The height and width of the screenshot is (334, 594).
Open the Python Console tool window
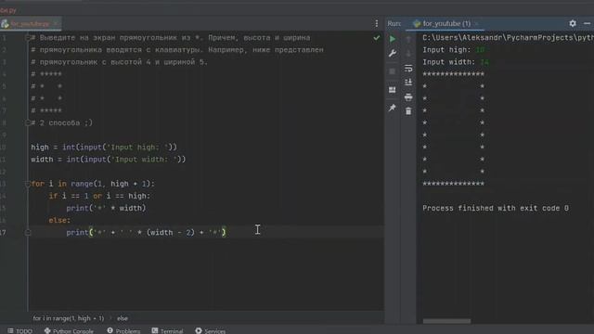(69, 330)
